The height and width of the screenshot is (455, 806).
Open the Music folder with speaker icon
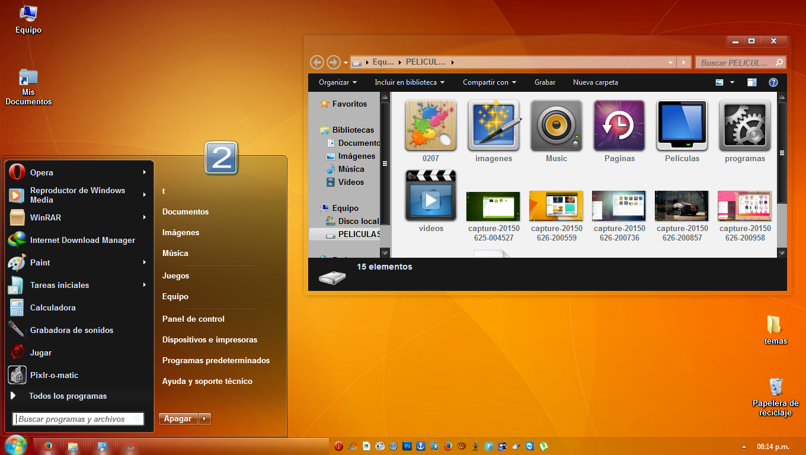(556, 126)
